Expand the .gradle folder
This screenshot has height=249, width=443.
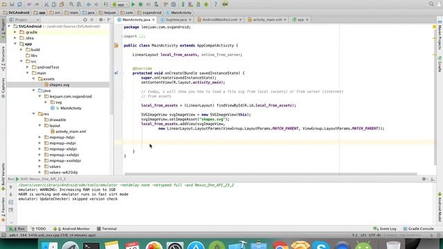15,33
